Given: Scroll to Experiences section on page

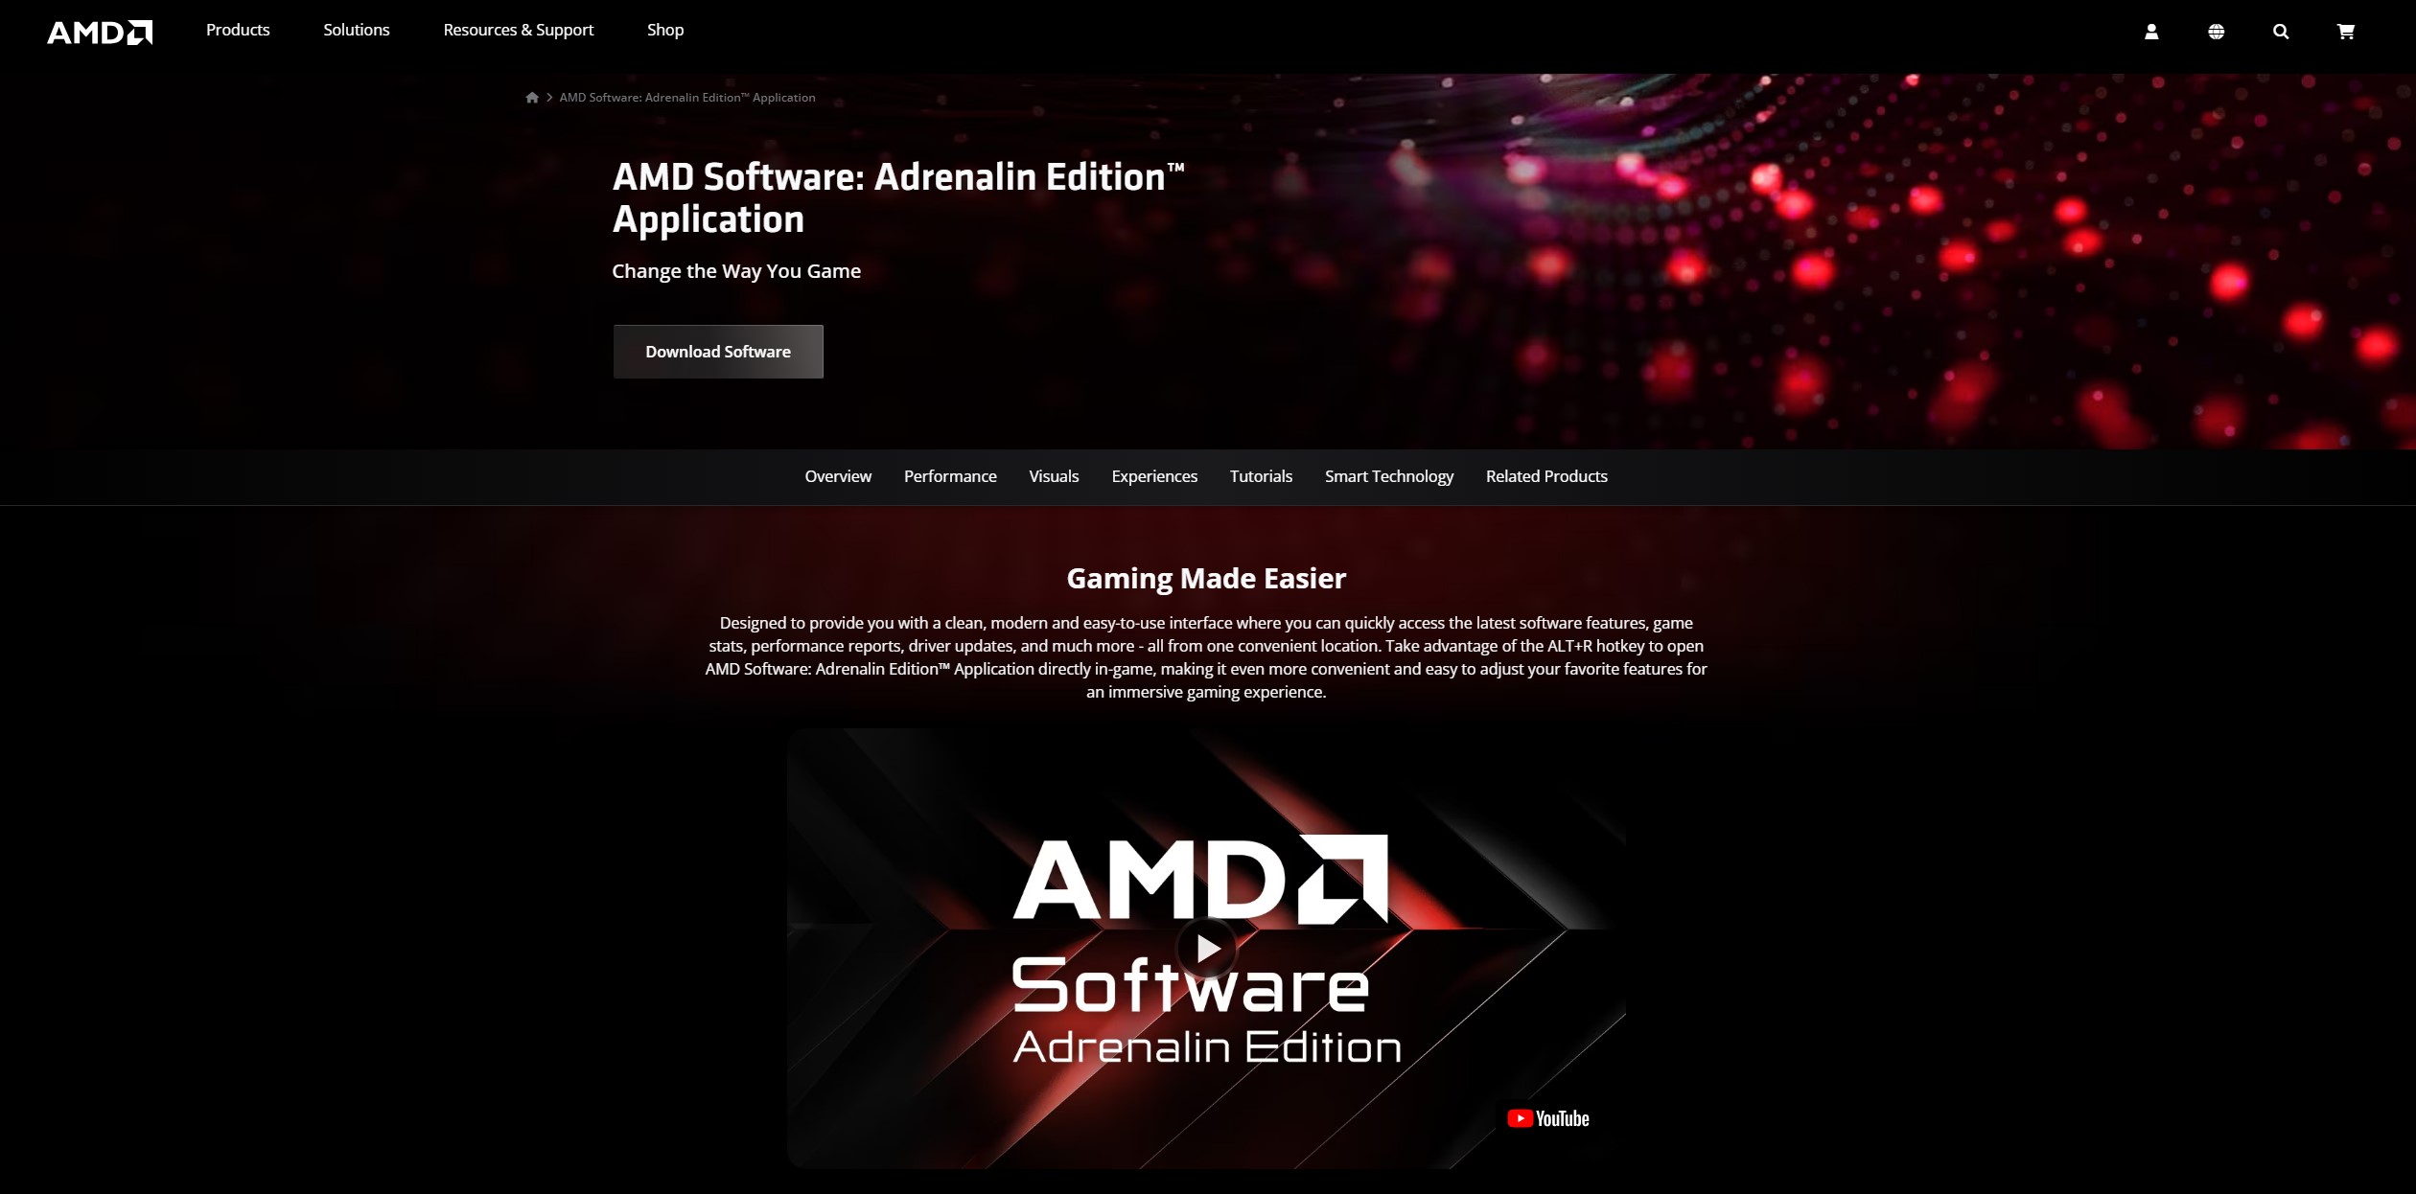Looking at the screenshot, I should pos(1154,476).
